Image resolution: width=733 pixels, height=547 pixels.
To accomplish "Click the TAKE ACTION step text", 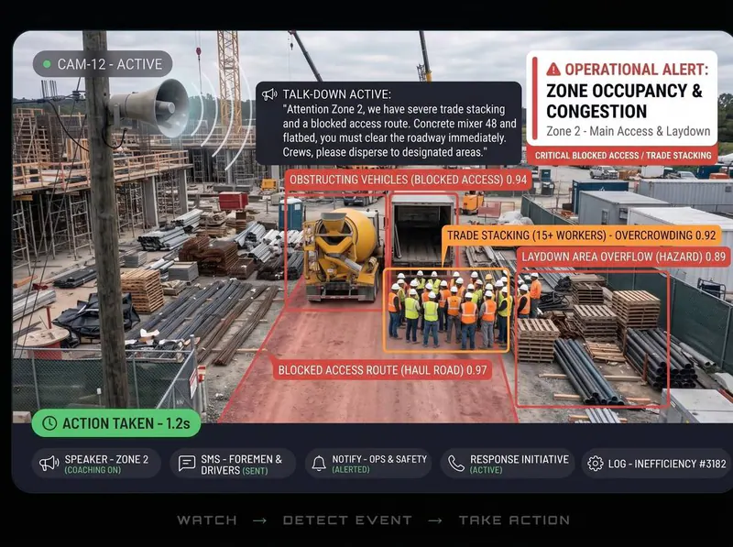I will point(514,520).
